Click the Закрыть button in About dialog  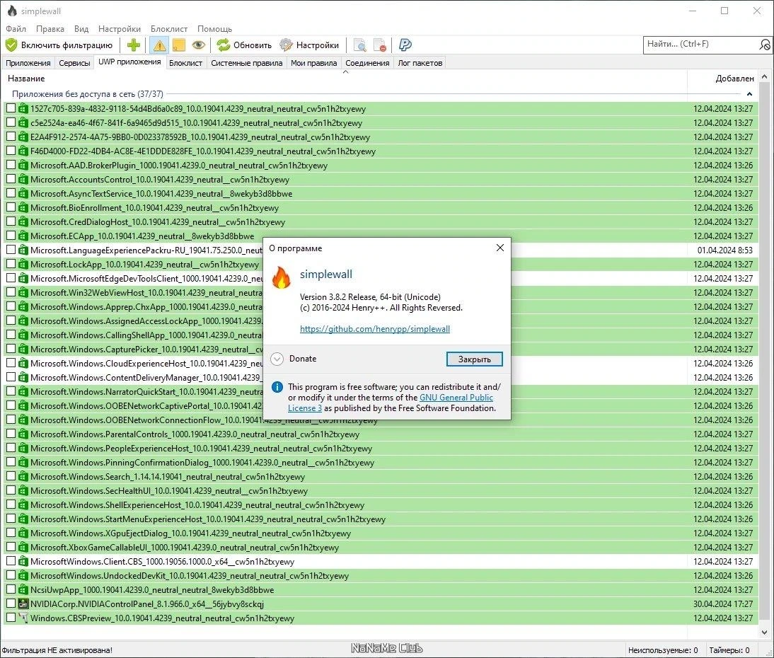coord(474,359)
